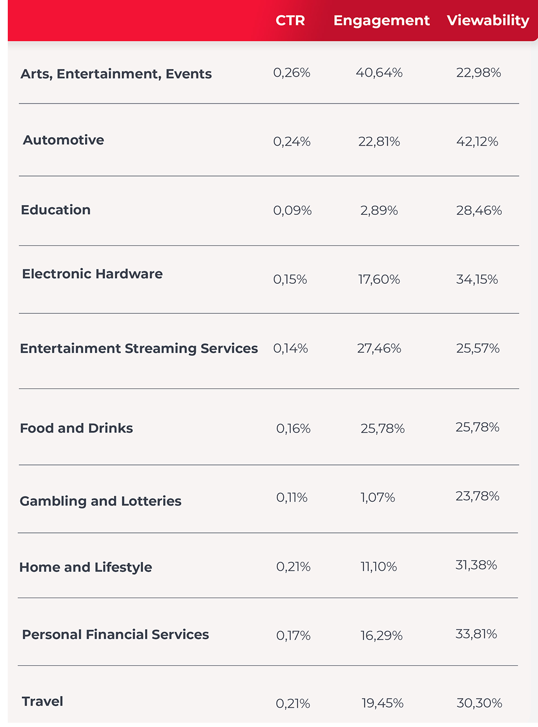This screenshot has height=727, width=538.
Task: Click the 40,64% engagement value for Arts
Action: (379, 73)
